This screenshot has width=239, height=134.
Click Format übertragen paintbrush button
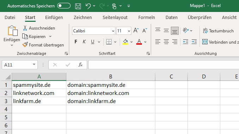pos(43,45)
